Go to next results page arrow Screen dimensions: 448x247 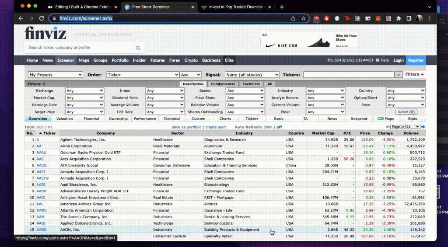423,127
